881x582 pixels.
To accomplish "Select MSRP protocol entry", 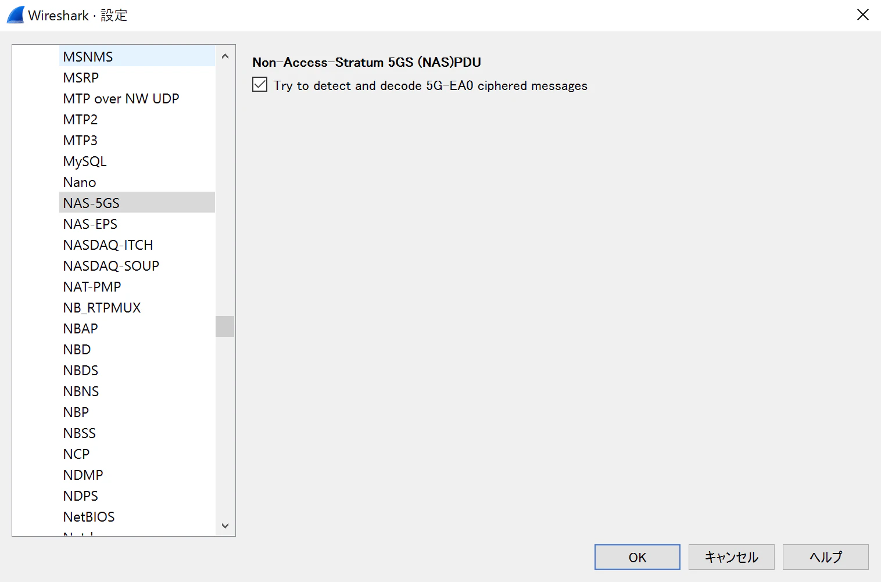I will pos(137,77).
